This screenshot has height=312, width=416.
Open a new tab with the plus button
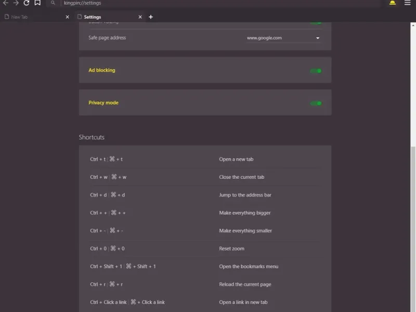(x=151, y=17)
